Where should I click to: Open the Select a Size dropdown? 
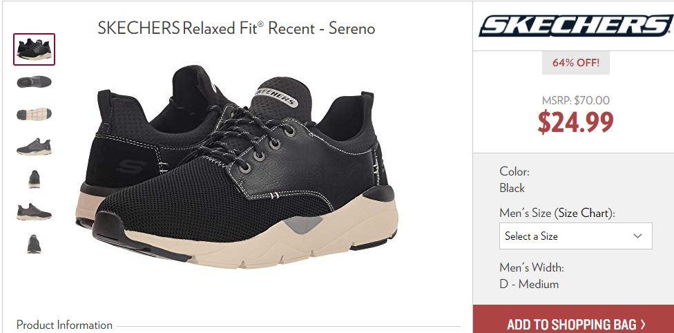click(575, 236)
